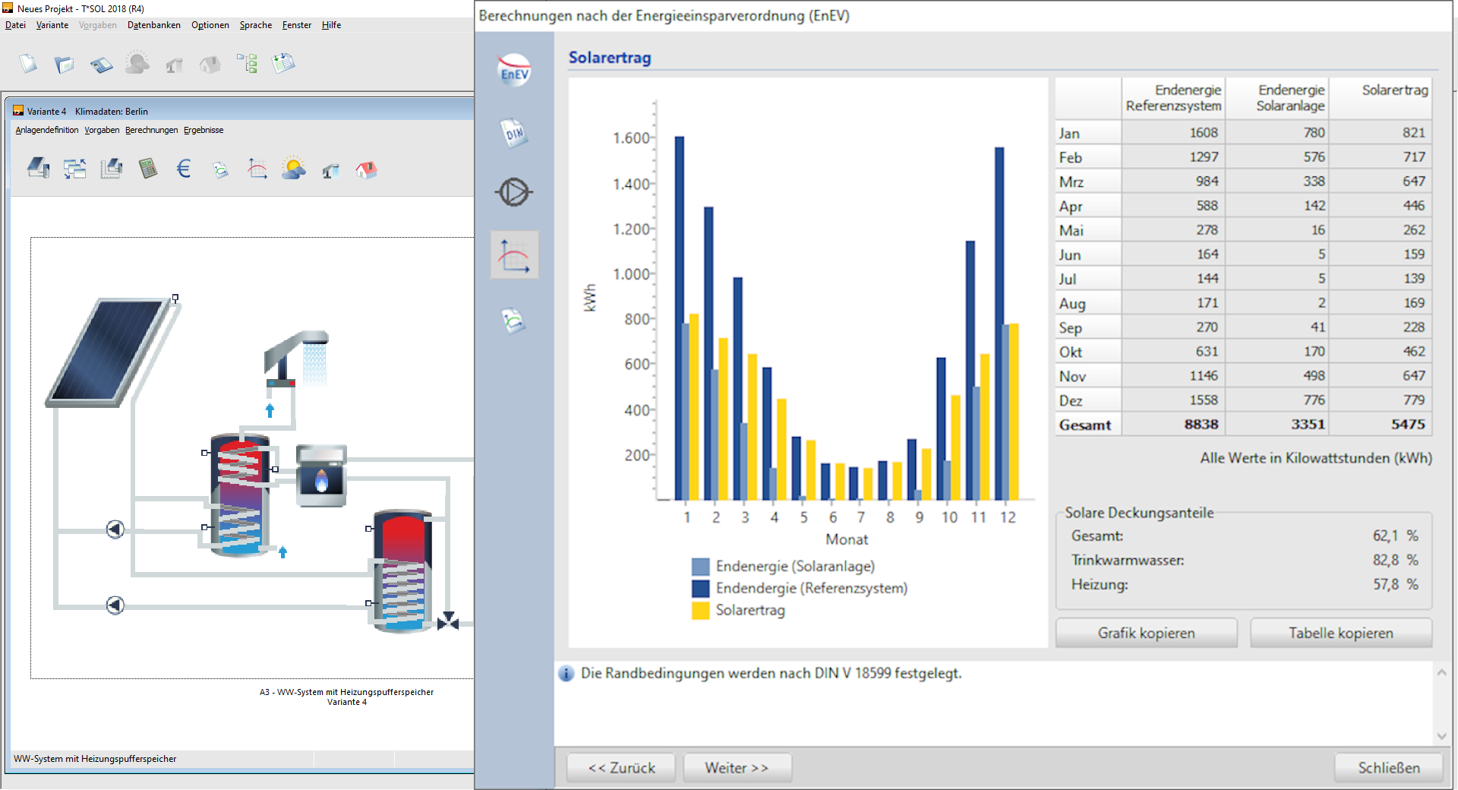Click the report document icon in variant toolbar
This screenshot has width=1458, height=790.
220,169
